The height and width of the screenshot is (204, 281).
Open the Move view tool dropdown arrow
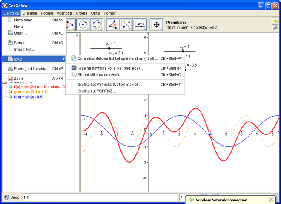tap(161, 29)
